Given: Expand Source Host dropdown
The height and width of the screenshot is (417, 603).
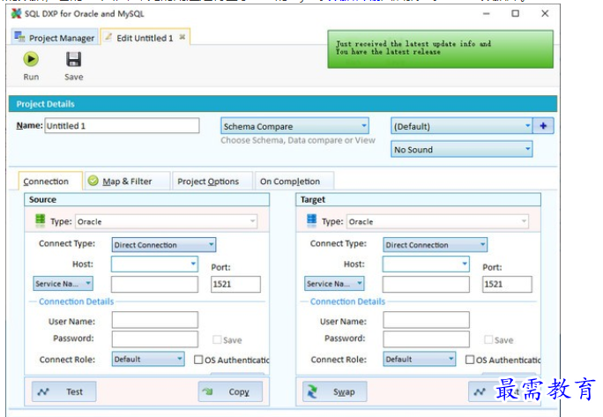Looking at the screenshot, I should pyautogui.click(x=193, y=264).
